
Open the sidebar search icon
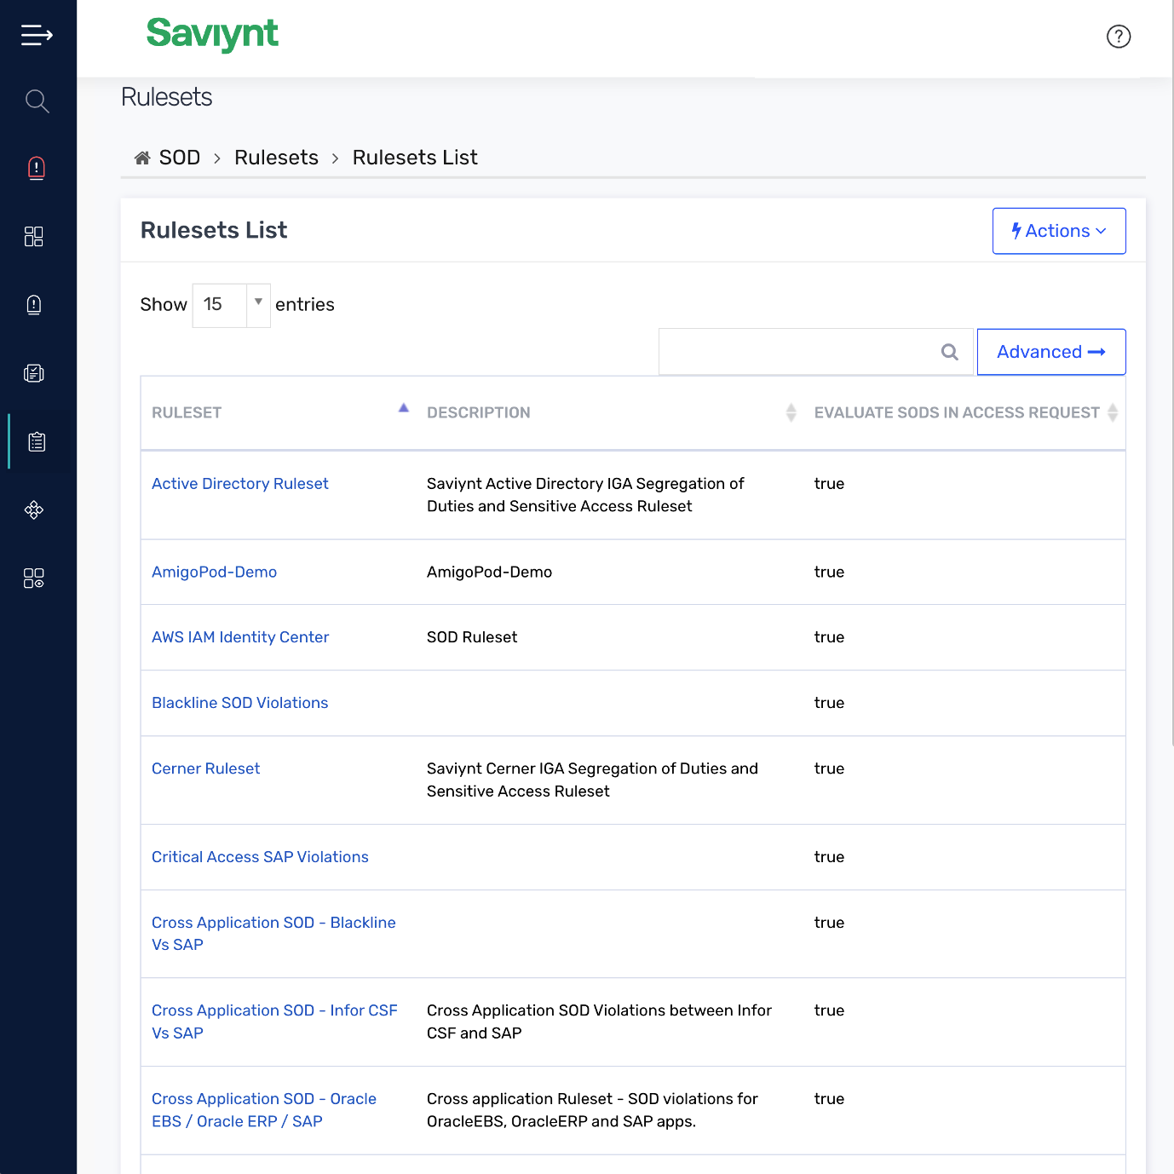point(37,101)
